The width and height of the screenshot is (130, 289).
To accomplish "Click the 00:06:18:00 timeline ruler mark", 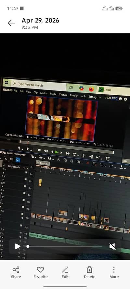I will click(86, 173).
